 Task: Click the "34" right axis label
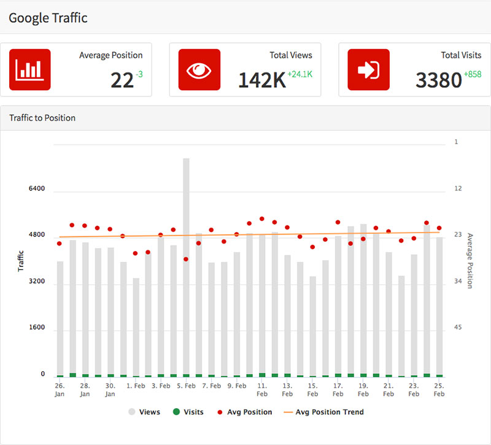click(x=458, y=281)
